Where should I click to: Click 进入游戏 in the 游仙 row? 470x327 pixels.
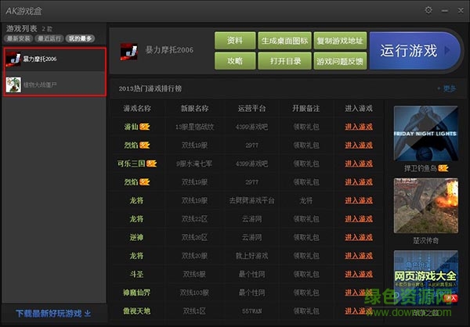click(359, 127)
